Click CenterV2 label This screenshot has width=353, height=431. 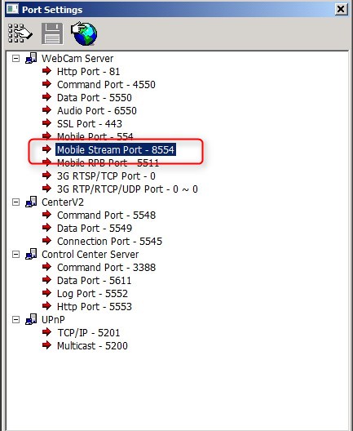click(x=63, y=202)
